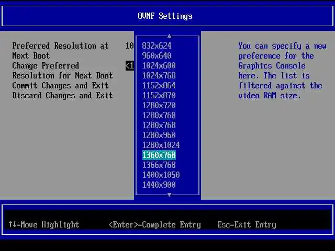Choose 960x640 from the resolution list
This screenshot has height=251, width=335.
tap(157, 56)
